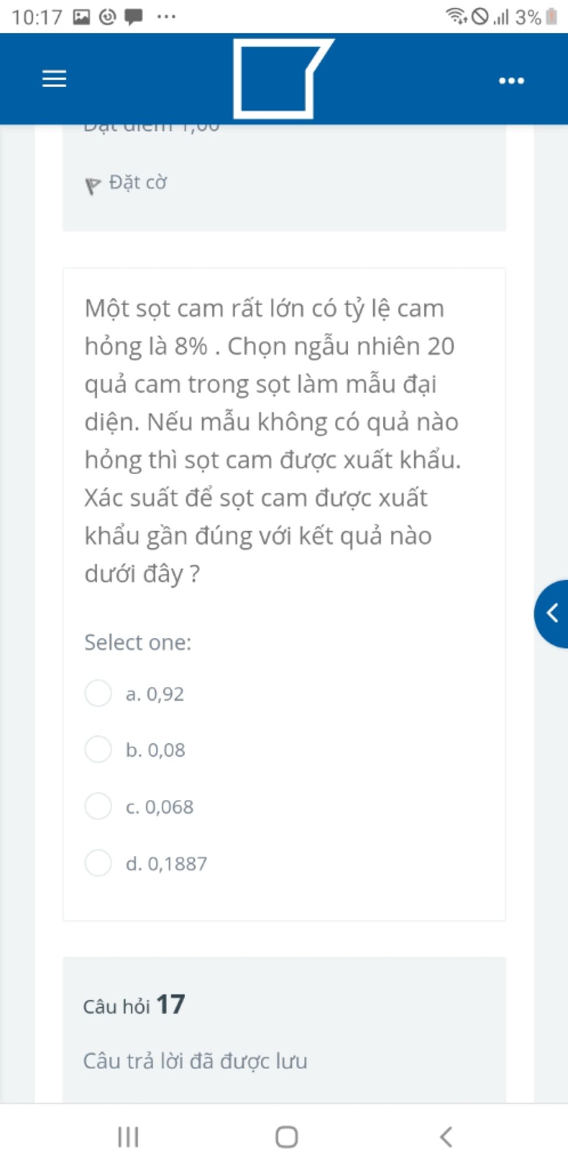Select answer b. 0,08
This screenshot has width=568, height=1169.
pyautogui.click(x=98, y=749)
